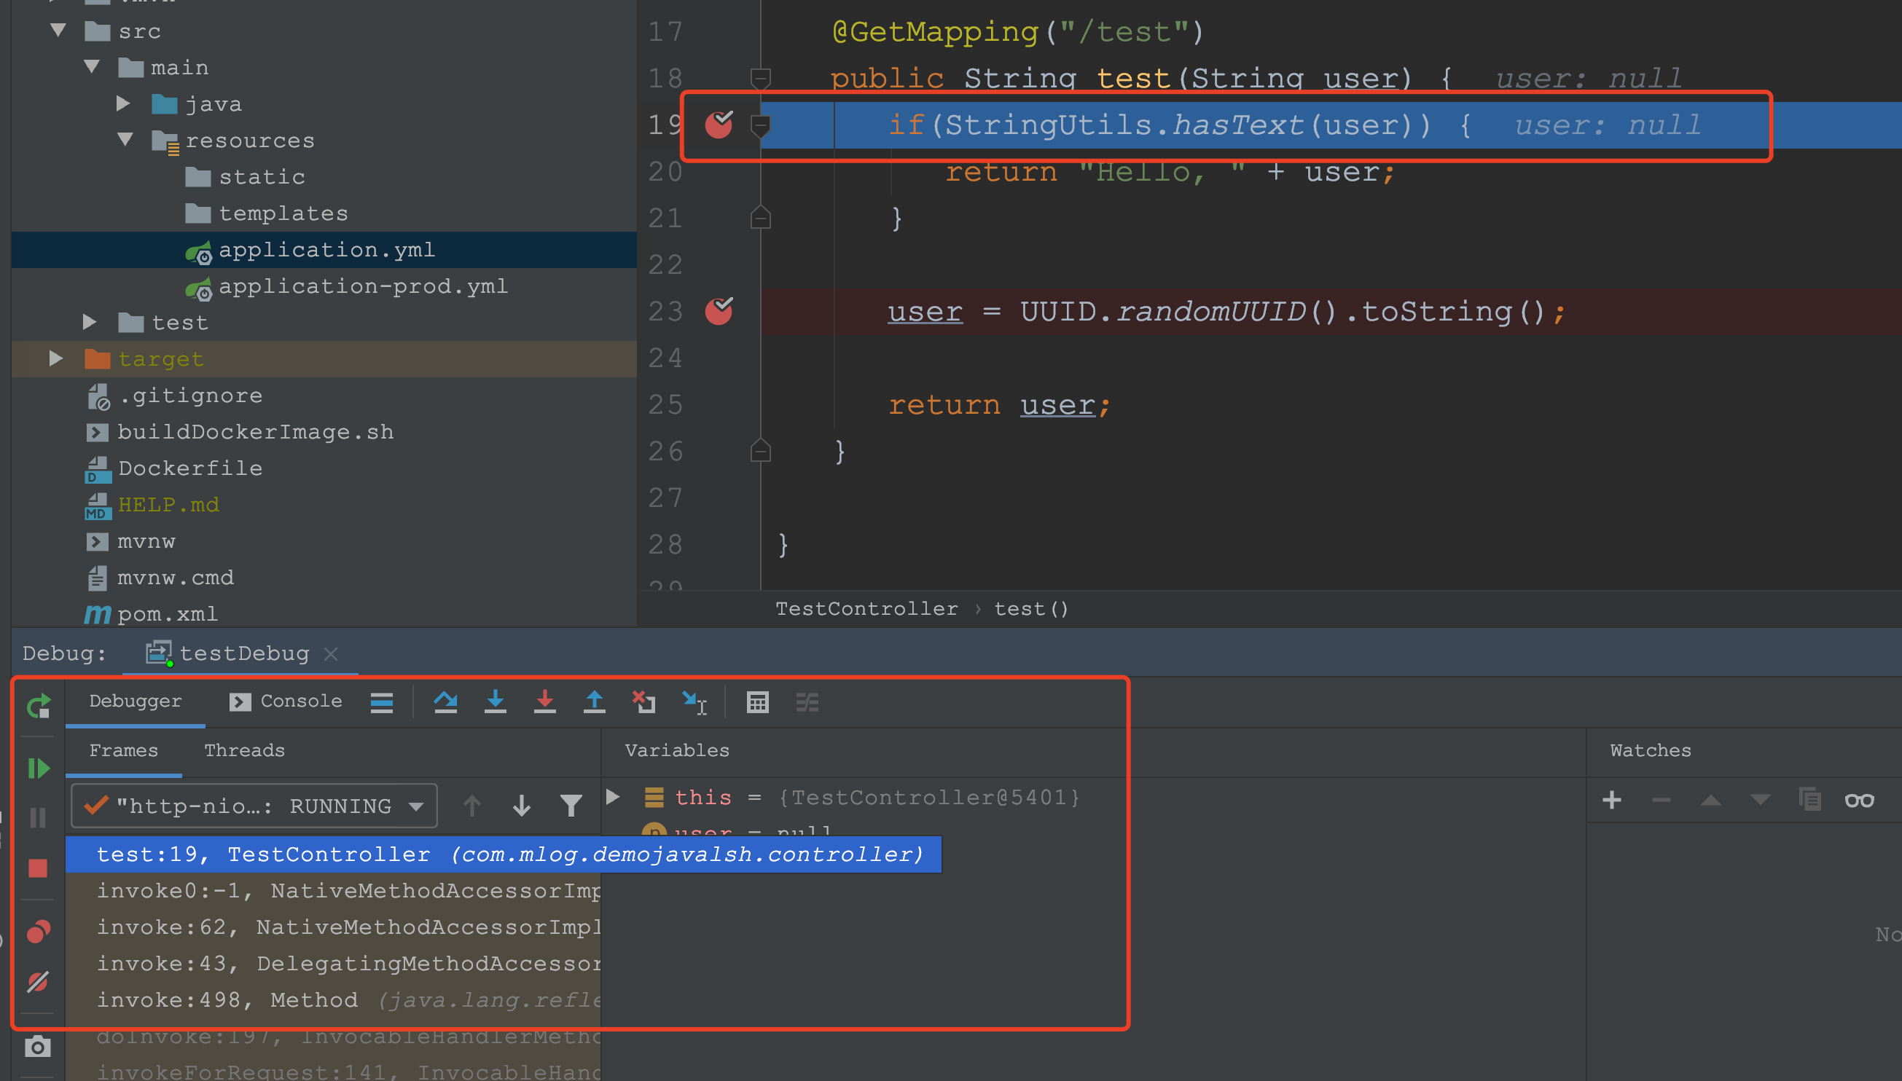Image resolution: width=1902 pixels, height=1081 pixels.
Task: Click the step into icon in debugger
Action: point(496,702)
